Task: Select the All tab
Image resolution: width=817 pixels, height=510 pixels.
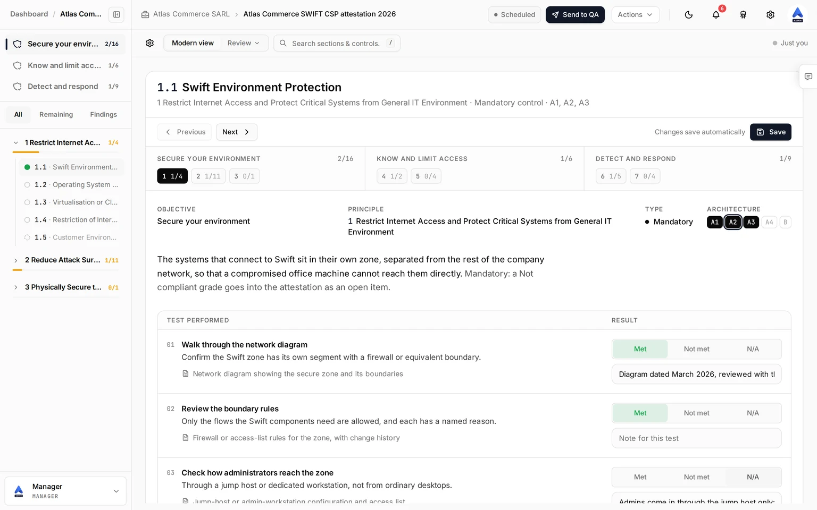Action: [18, 114]
